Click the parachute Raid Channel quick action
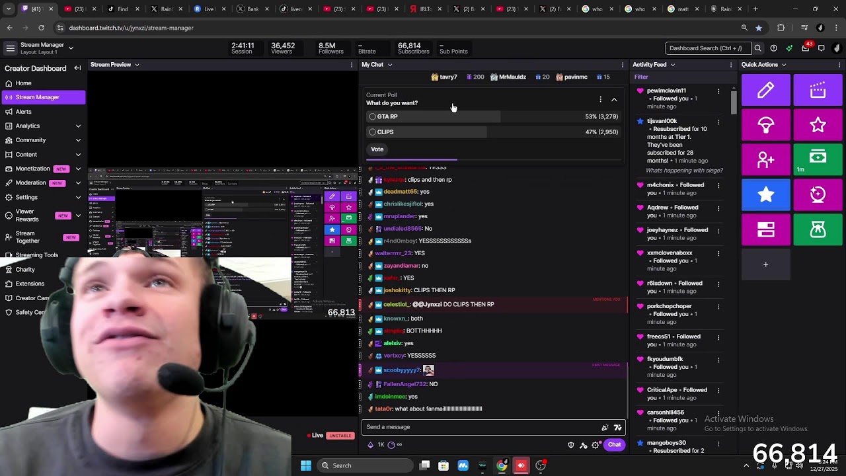Screen dimensions: 846x476 pos(765,125)
